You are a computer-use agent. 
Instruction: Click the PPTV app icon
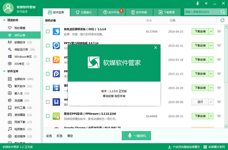56,45
